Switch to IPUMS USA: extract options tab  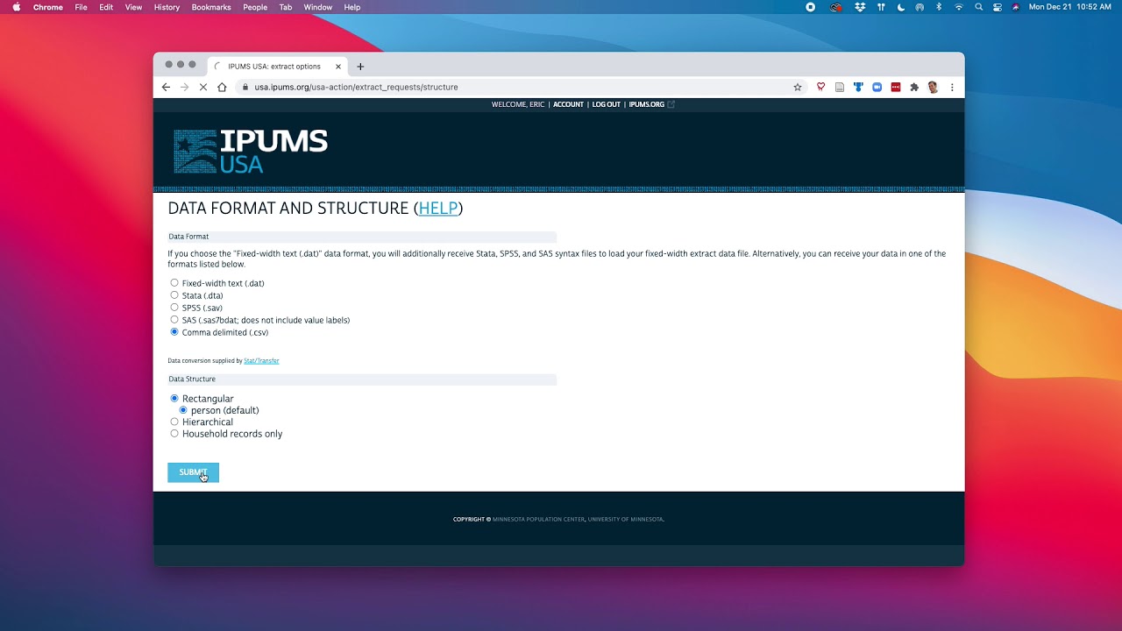coord(277,67)
